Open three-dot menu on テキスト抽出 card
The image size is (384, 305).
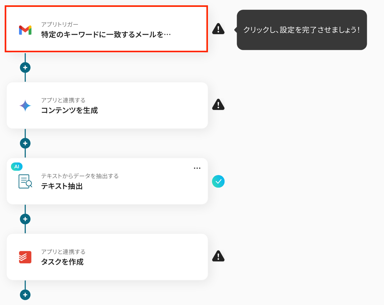[x=197, y=168]
